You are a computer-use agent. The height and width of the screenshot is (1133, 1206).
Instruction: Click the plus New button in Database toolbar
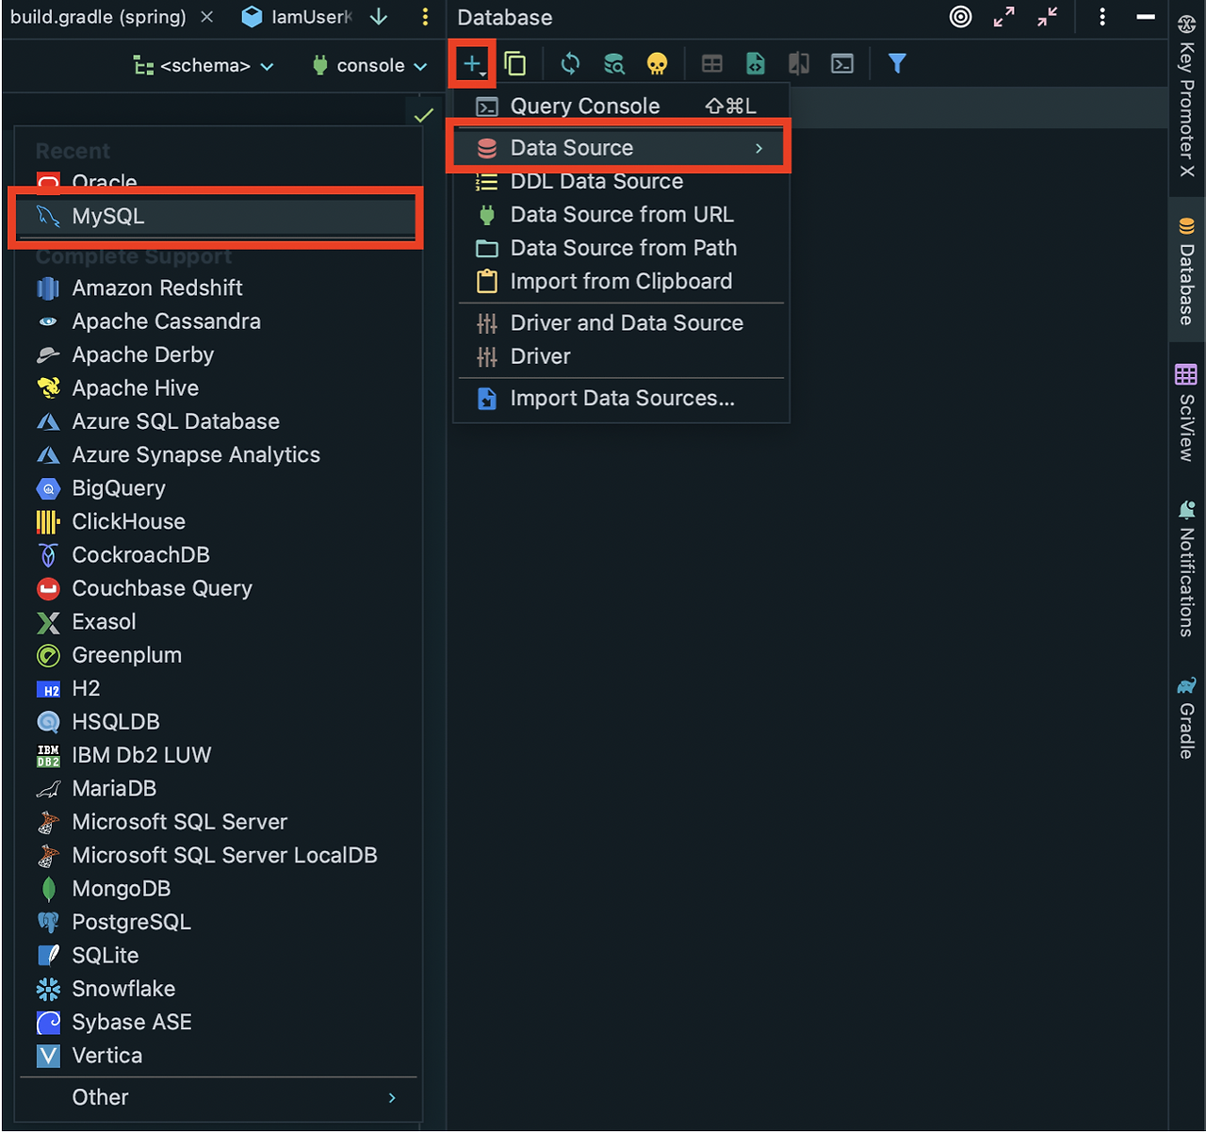click(x=472, y=64)
